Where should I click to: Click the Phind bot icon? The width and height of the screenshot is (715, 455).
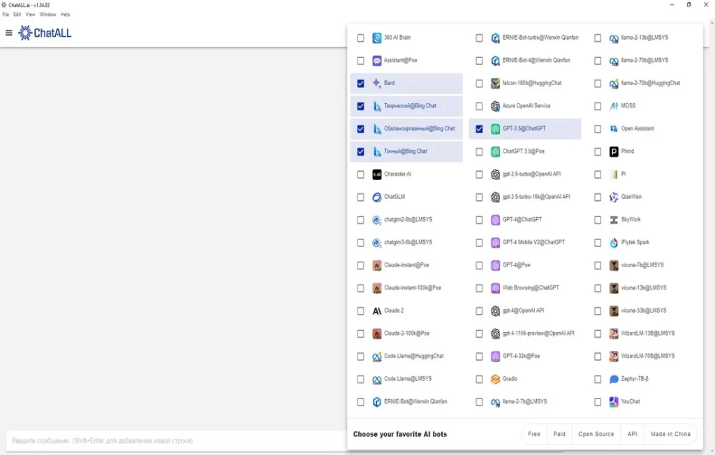click(614, 151)
